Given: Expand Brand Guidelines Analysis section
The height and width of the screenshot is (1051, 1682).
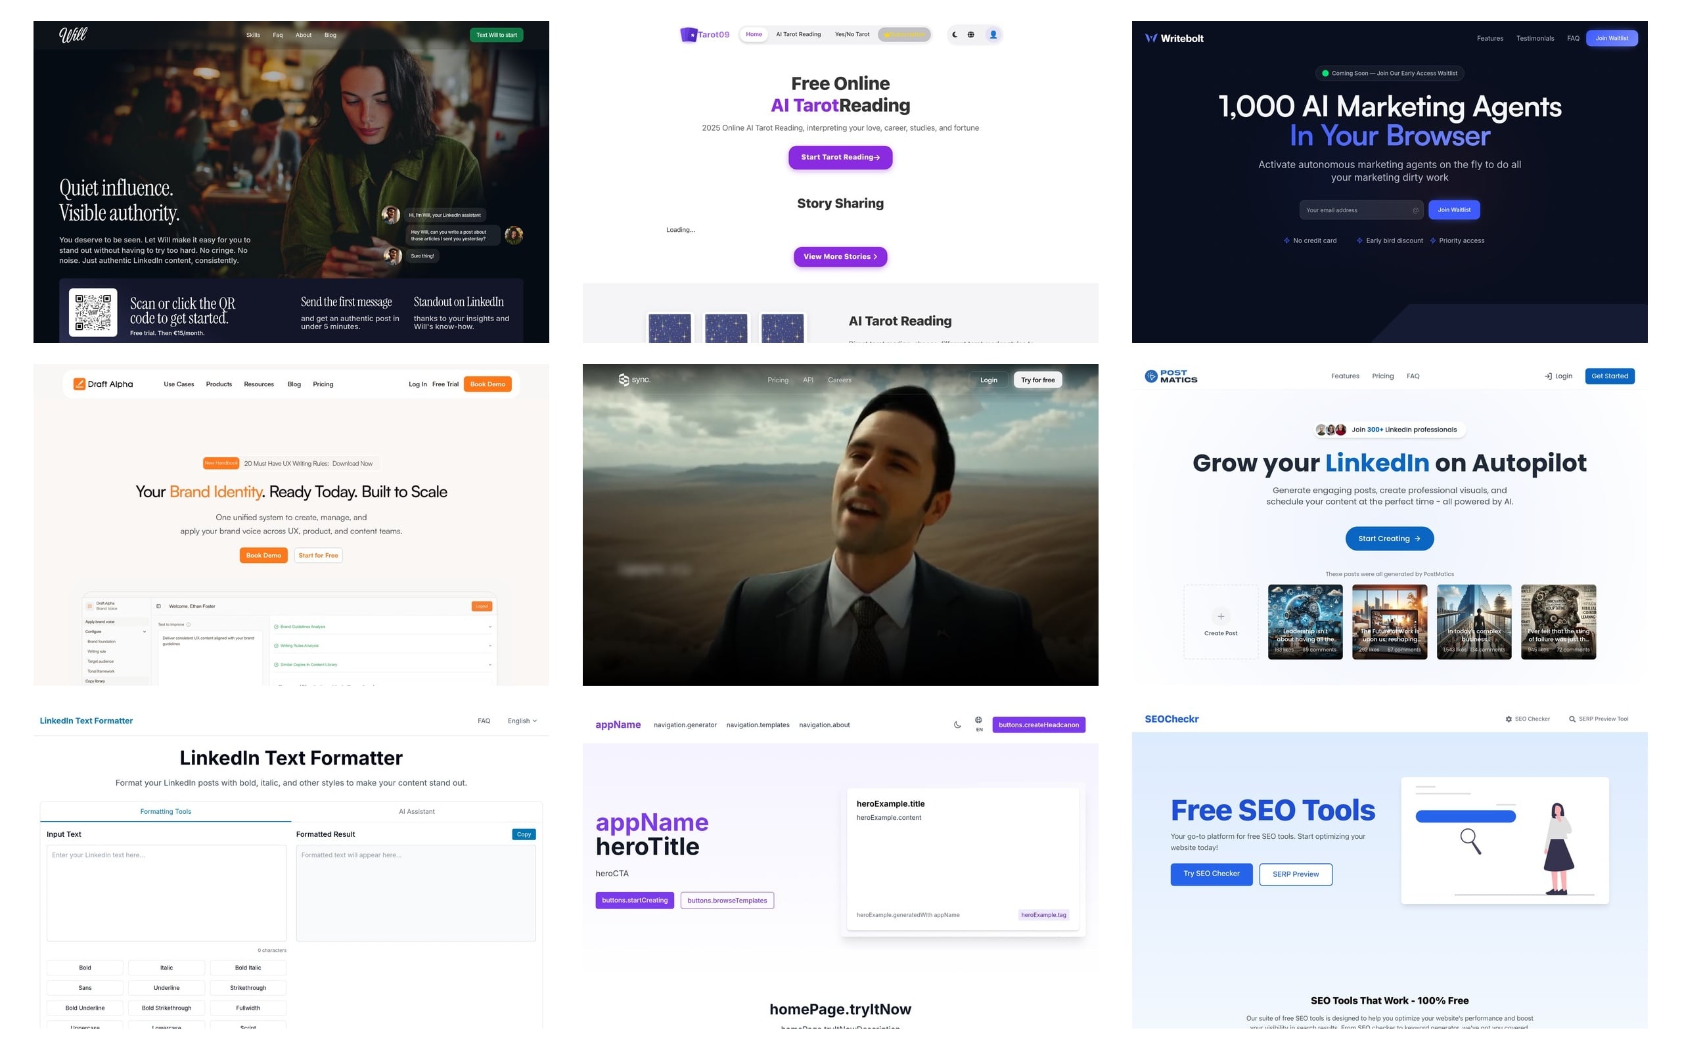Looking at the screenshot, I should point(382,626).
